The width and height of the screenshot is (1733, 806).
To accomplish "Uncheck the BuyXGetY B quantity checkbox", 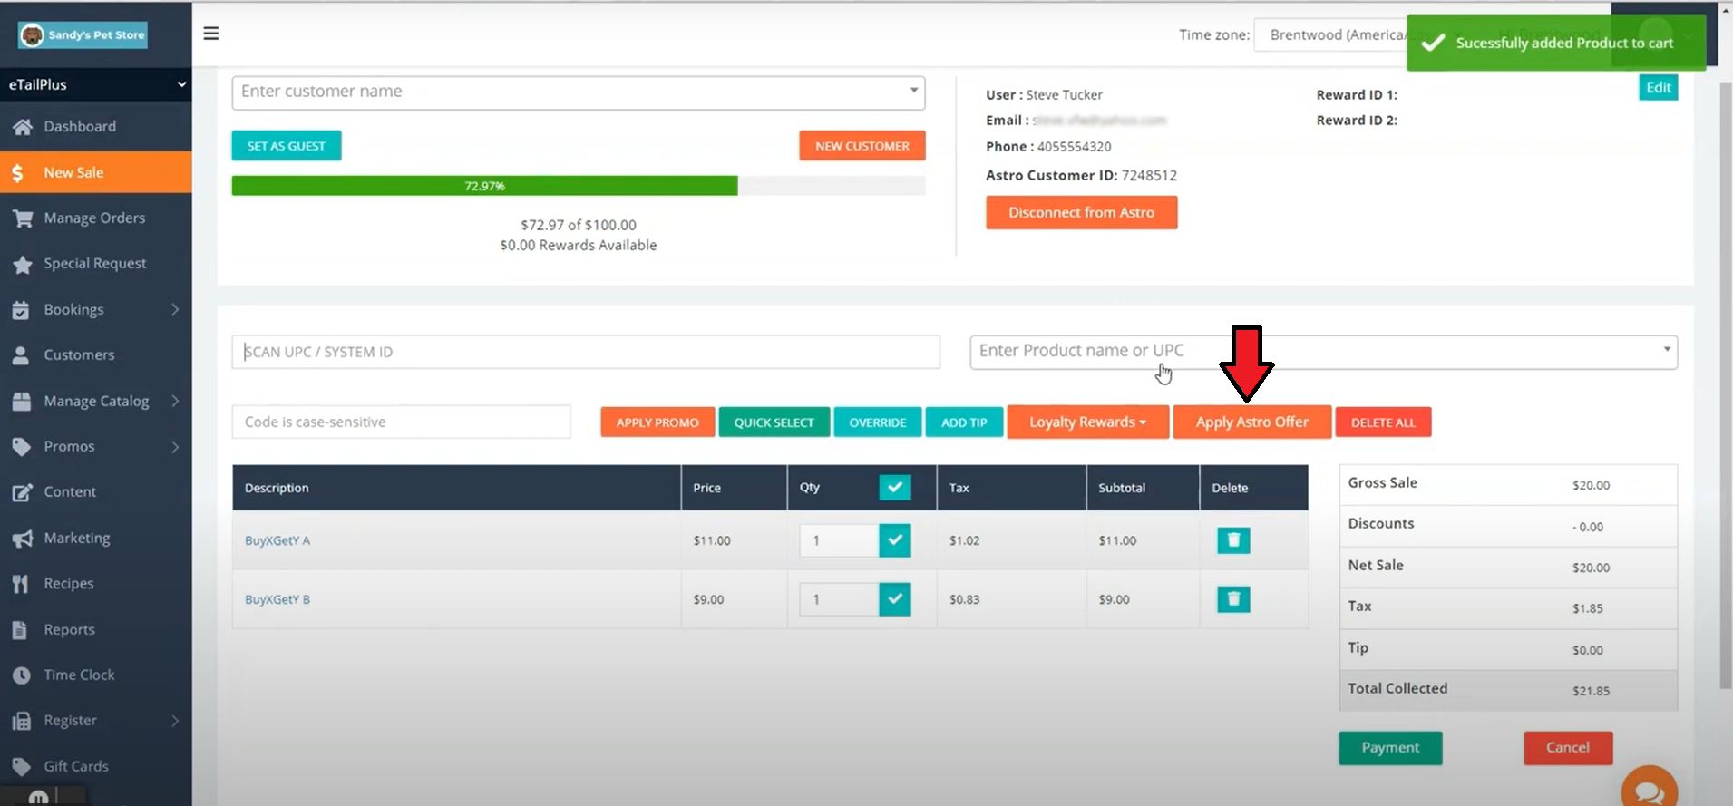I will tap(894, 599).
